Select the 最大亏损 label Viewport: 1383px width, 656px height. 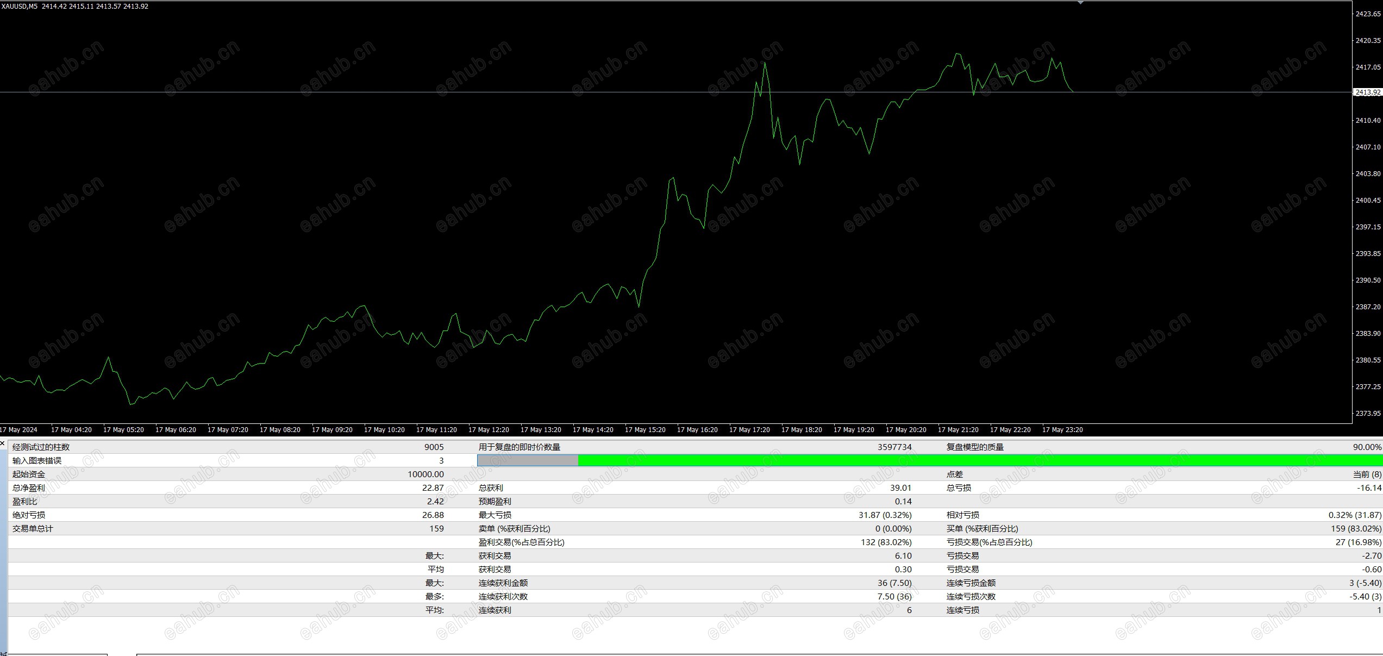tap(495, 515)
